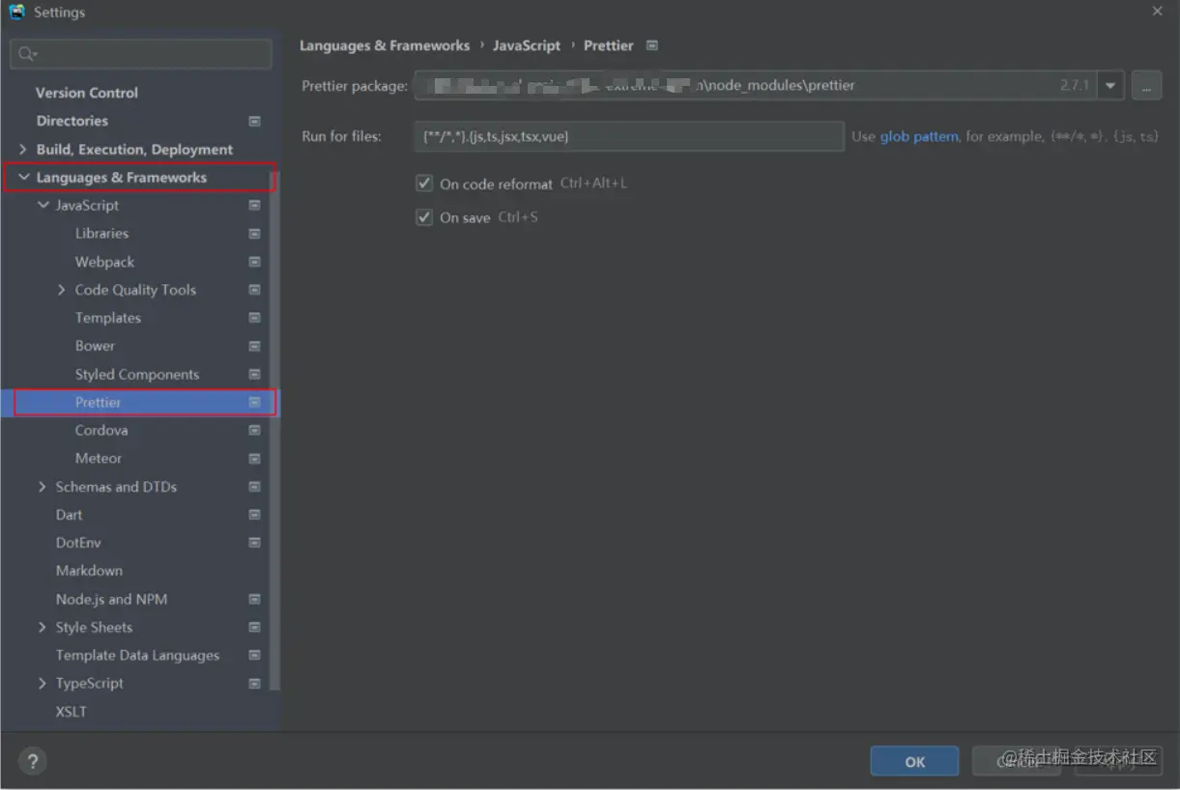Open the Prettier package dropdown arrow

click(1110, 85)
